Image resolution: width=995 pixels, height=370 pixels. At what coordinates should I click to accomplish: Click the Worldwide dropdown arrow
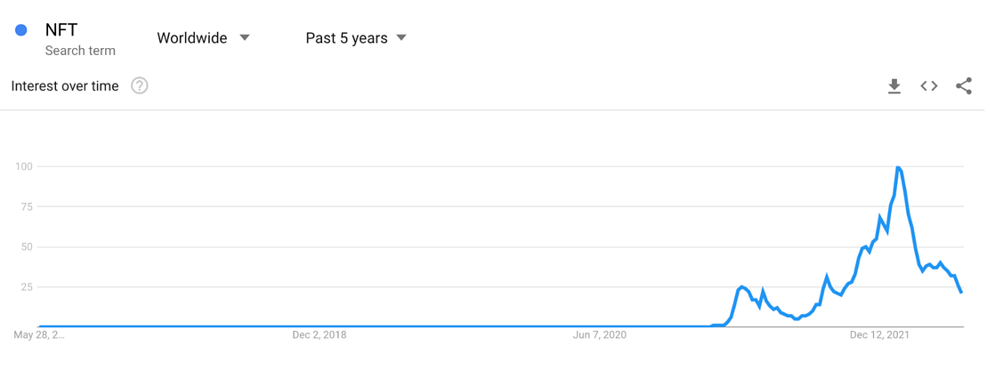coord(245,38)
